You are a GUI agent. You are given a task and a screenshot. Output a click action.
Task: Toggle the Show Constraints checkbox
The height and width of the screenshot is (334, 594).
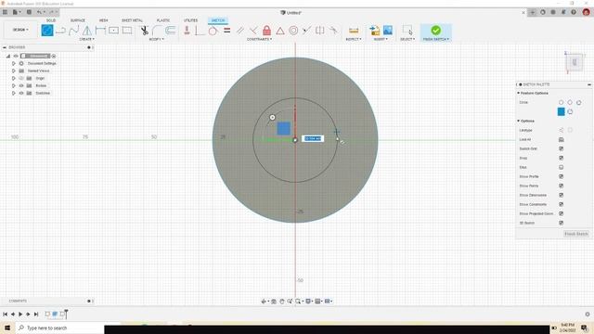point(561,204)
